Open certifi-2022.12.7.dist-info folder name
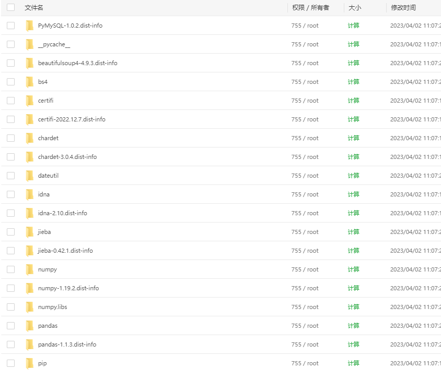Image resolution: width=441 pixels, height=370 pixels. 72,119
